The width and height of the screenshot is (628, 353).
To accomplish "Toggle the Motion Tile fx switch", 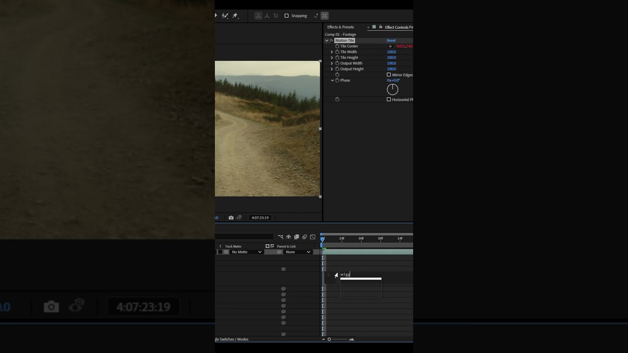I will click(x=332, y=41).
